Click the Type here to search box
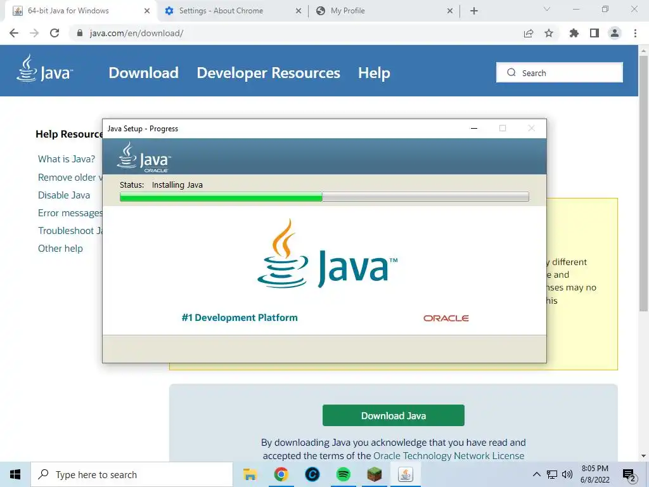 pos(132,474)
